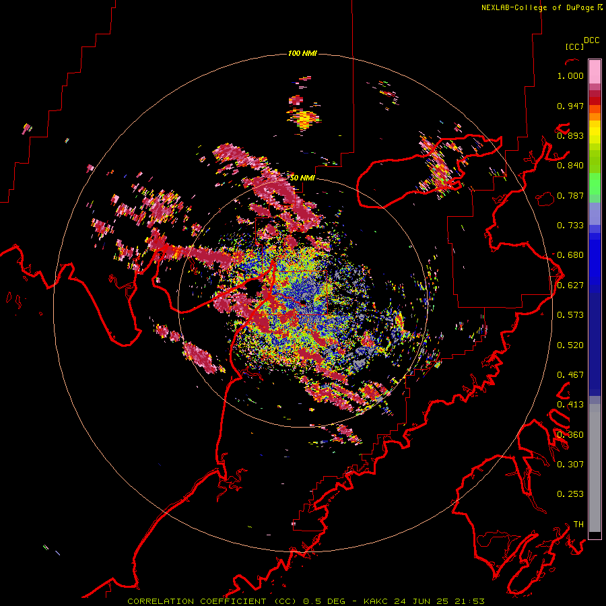The width and height of the screenshot is (606, 606).
Task: Click the 0.627 scale value
Action: click(570, 285)
